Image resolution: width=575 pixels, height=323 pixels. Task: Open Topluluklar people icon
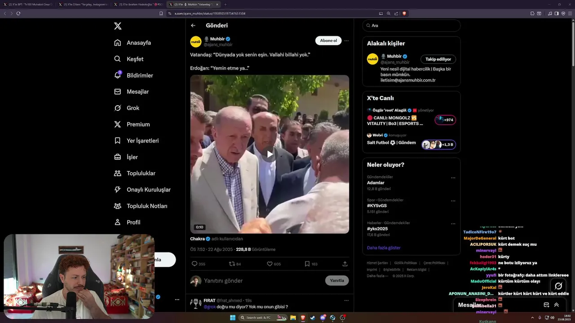117,173
